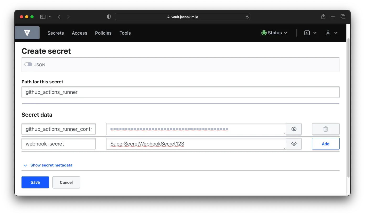Click the path for this secret field
This screenshot has height=215, width=365.
[181, 92]
